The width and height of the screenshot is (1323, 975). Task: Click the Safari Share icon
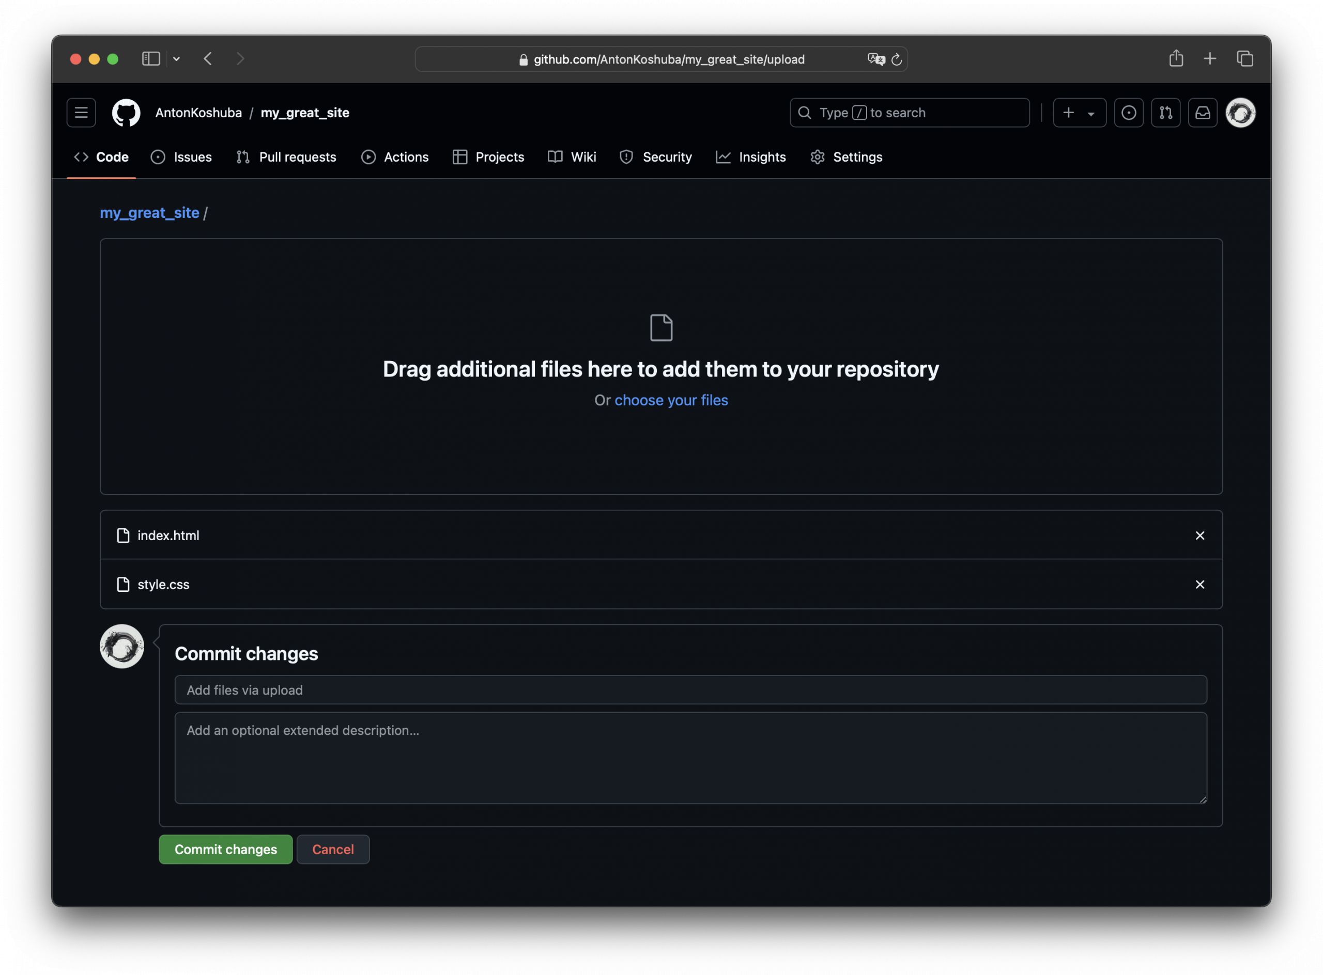coord(1176,58)
